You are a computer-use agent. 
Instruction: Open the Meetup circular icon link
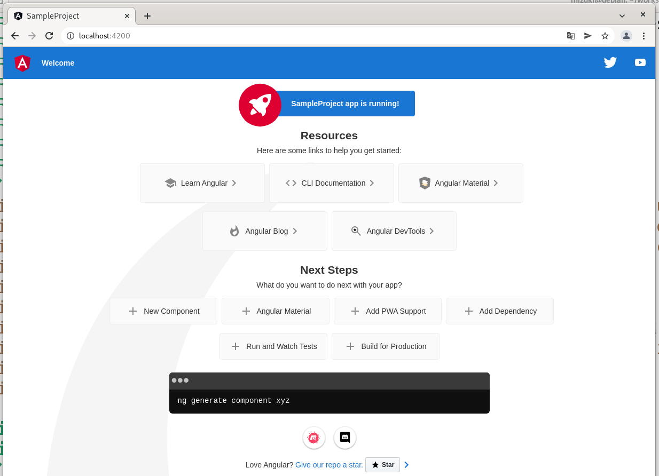click(x=314, y=438)
